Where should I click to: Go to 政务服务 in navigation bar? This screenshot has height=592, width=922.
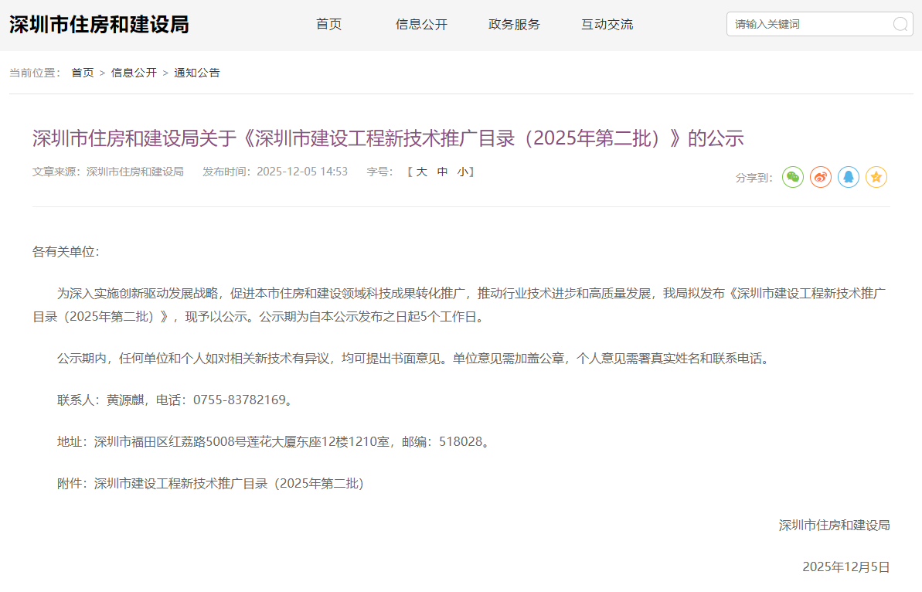pos(514,25)
